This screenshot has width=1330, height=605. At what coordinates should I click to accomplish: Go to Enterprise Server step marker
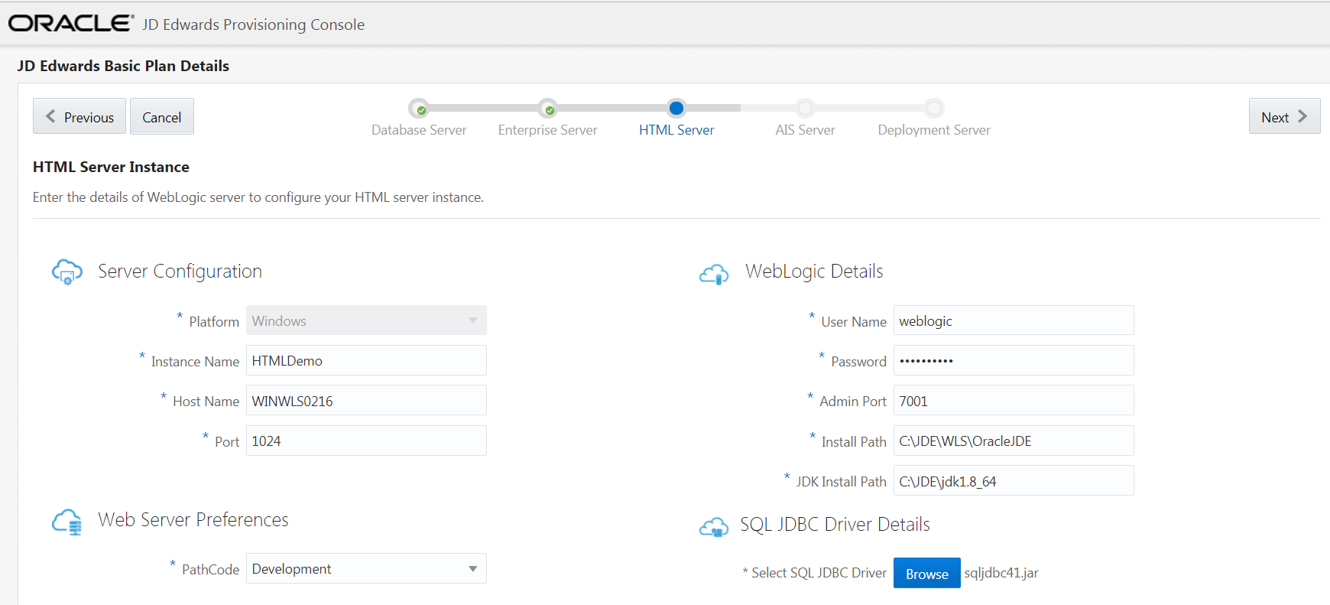[x=547, y=109]
